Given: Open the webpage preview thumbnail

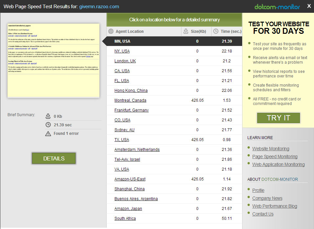Looking at the screenshot, I should pyautogui.click(x=53, y=61).
